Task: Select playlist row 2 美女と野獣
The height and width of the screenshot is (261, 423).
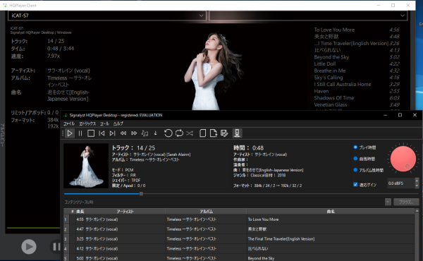Action: click(x=239, y=229)
